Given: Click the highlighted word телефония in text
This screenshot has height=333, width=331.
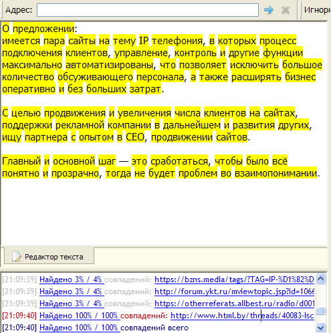Looking at the screenshot, I should 177,41.
